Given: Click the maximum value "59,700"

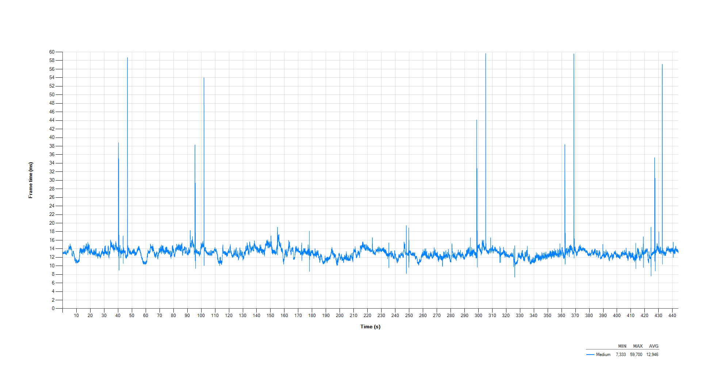Looking at the screenshot, I should pos(636,355).
